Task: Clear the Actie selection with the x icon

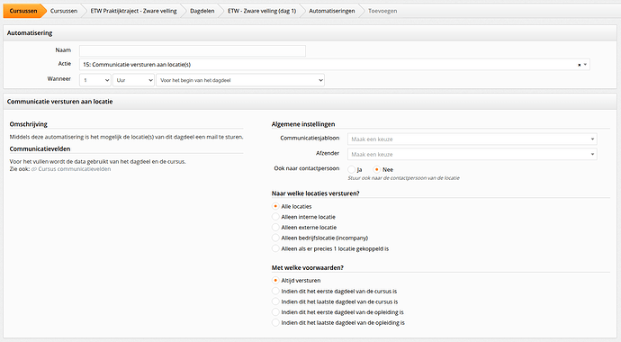Action: click(x=579, y=65)
